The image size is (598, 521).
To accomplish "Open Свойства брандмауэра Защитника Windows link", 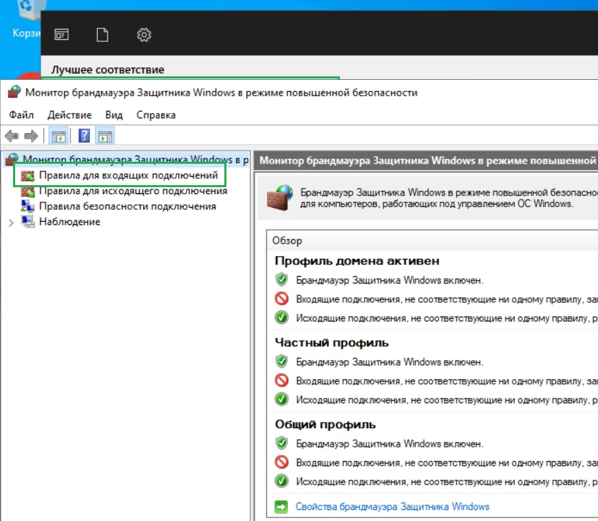I will pos(392,507).
